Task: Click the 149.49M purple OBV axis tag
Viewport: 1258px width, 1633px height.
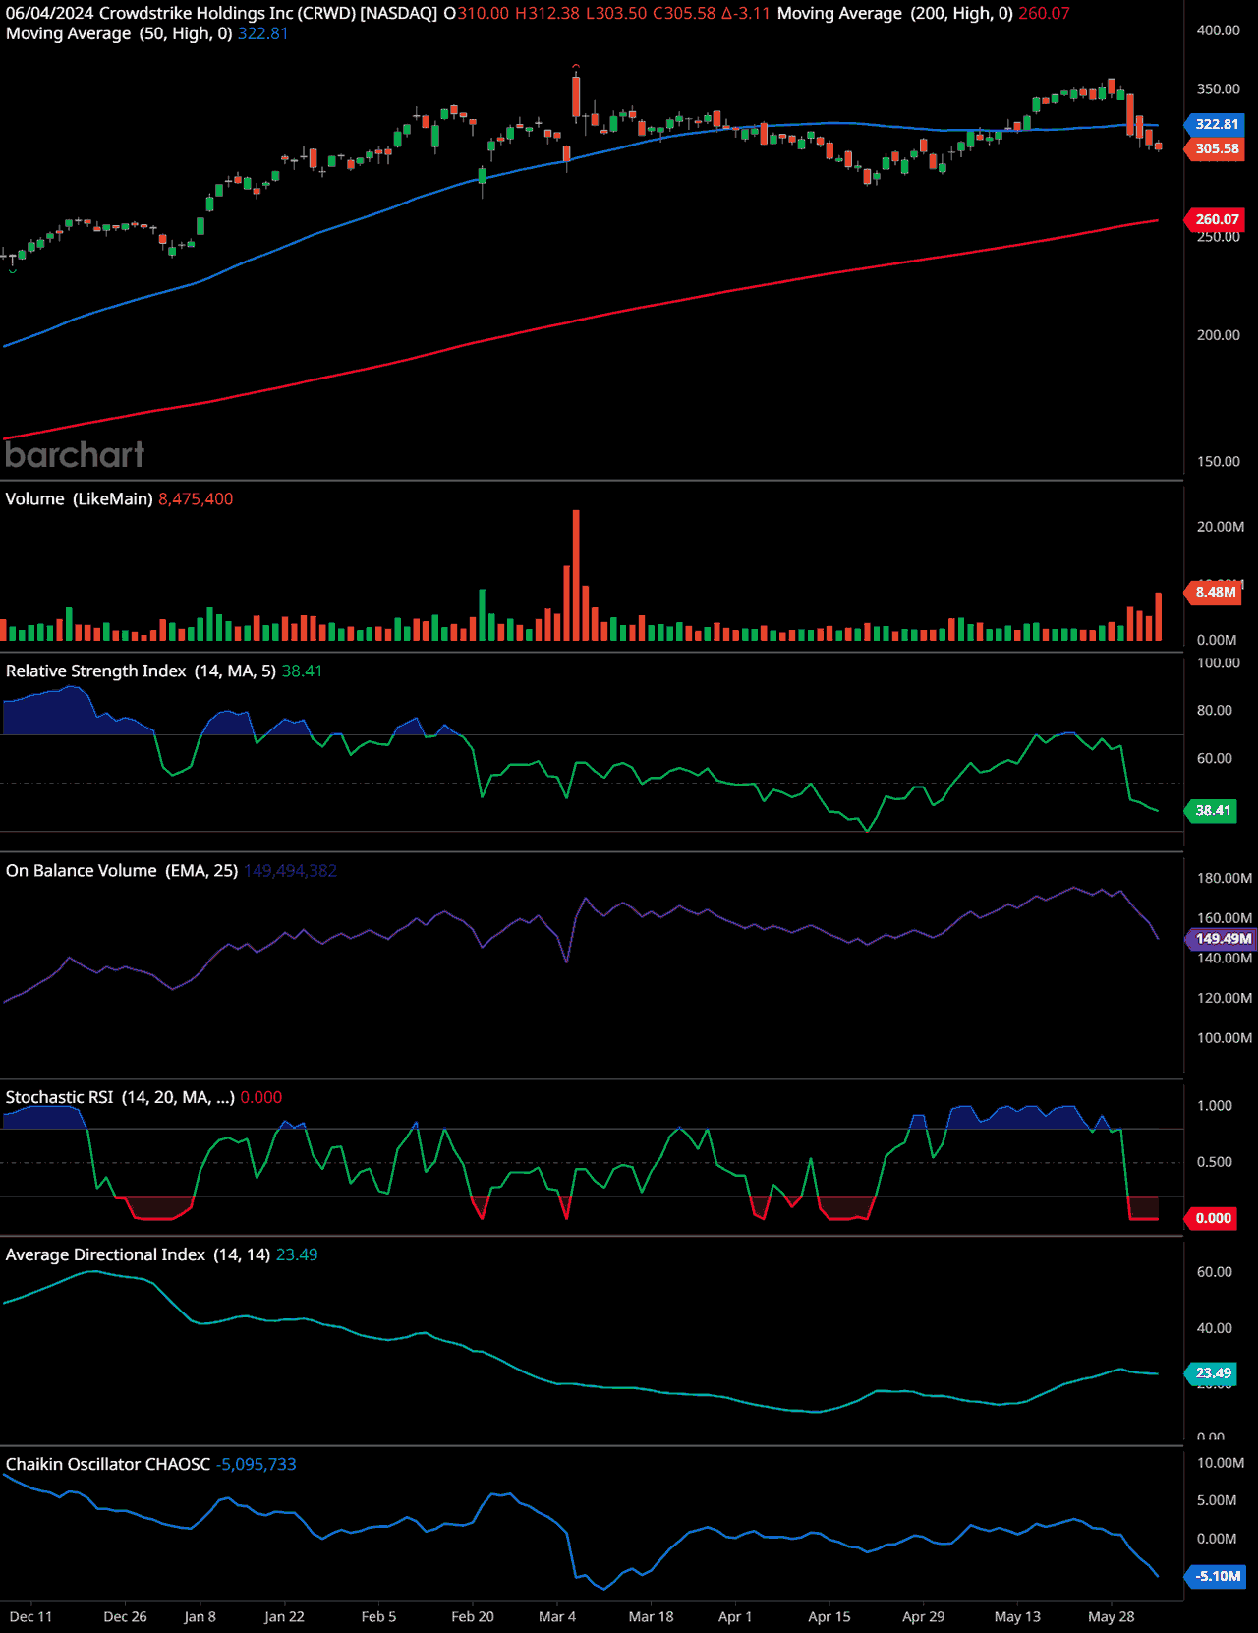Action: [x=1223, y=939]
